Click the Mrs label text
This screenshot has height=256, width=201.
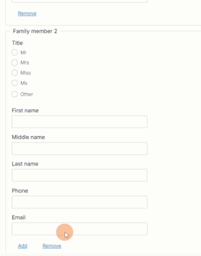tap(25, 63)
